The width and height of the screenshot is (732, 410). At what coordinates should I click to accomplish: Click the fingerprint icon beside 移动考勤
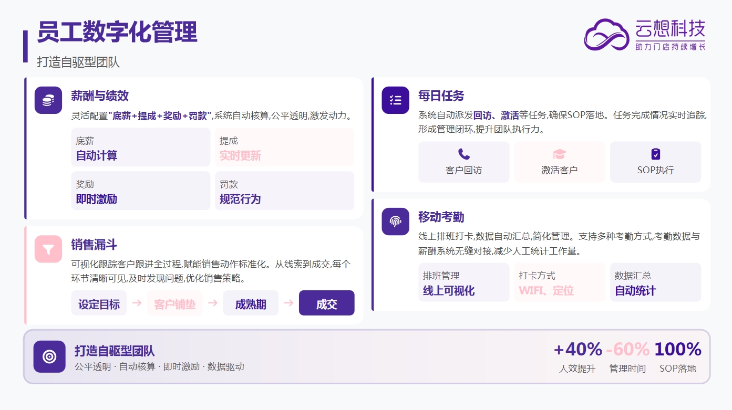click(x=395, y=222)
